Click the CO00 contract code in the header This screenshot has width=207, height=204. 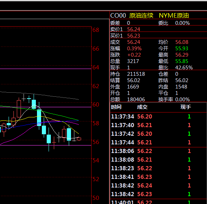(x=118, y=16)
